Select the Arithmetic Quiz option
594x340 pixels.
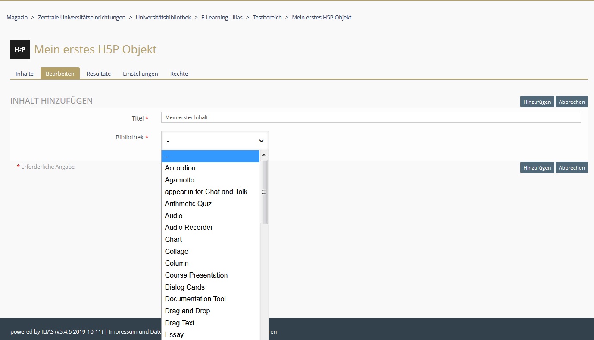[x=188, y=204]
